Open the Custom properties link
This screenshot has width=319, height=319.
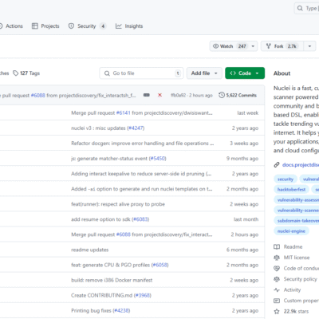tap(301, 301)
